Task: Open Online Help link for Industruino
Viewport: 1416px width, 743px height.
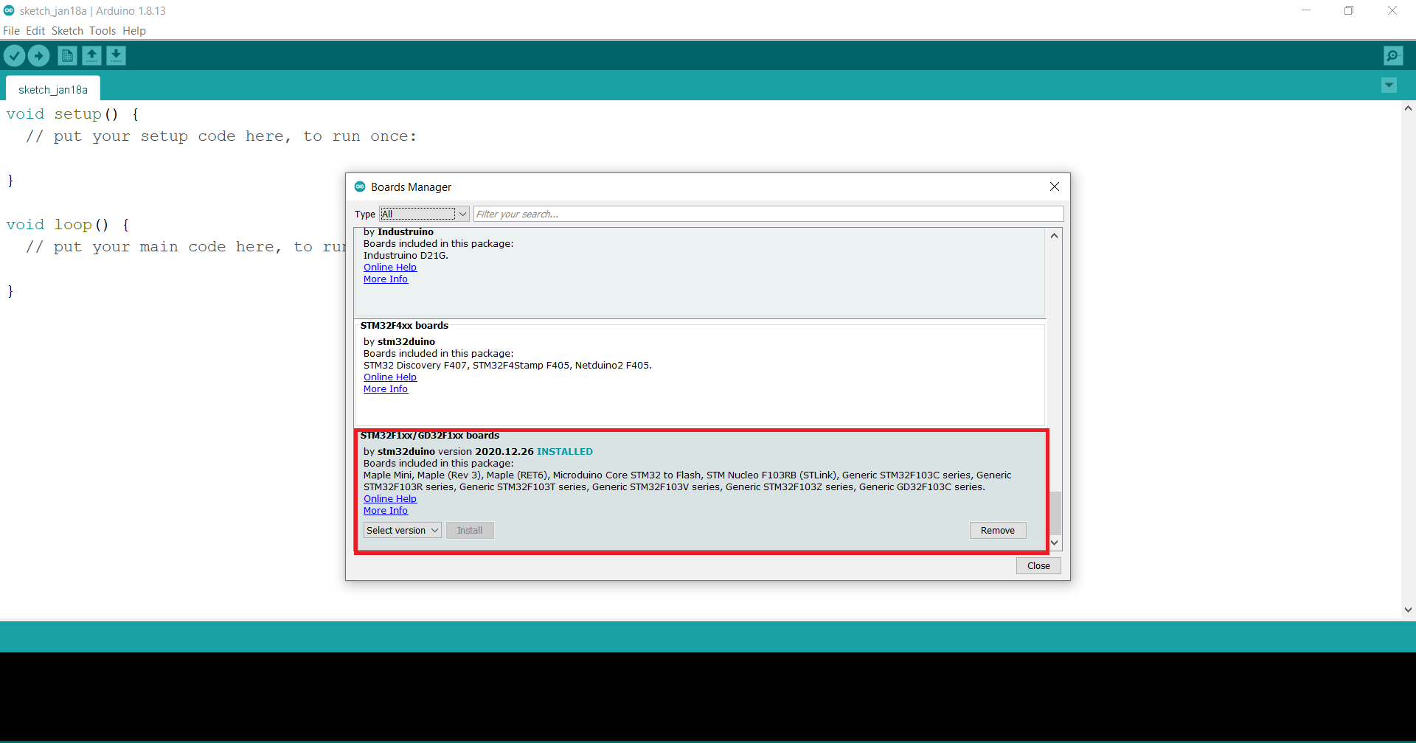Action: tap(390, 268)
